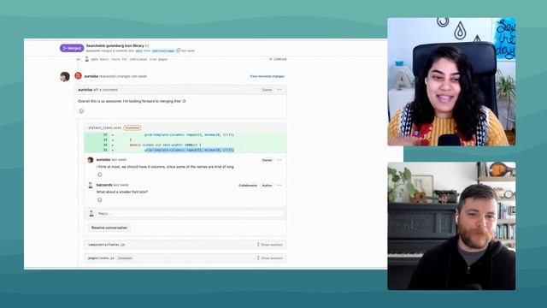The height and width of the screenshot is (308, 547).
Task: Click aurooba name in 'left a comment' header
Action: [85, 90]
